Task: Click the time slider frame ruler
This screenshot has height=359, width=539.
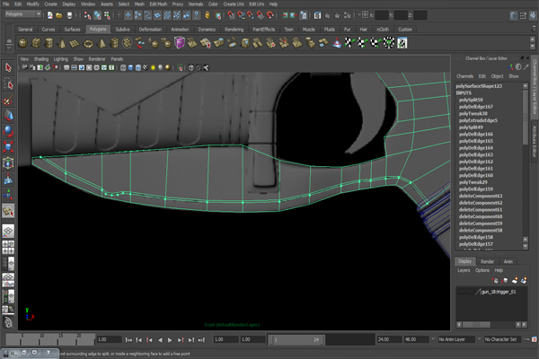Action: (x=50, y=339)
